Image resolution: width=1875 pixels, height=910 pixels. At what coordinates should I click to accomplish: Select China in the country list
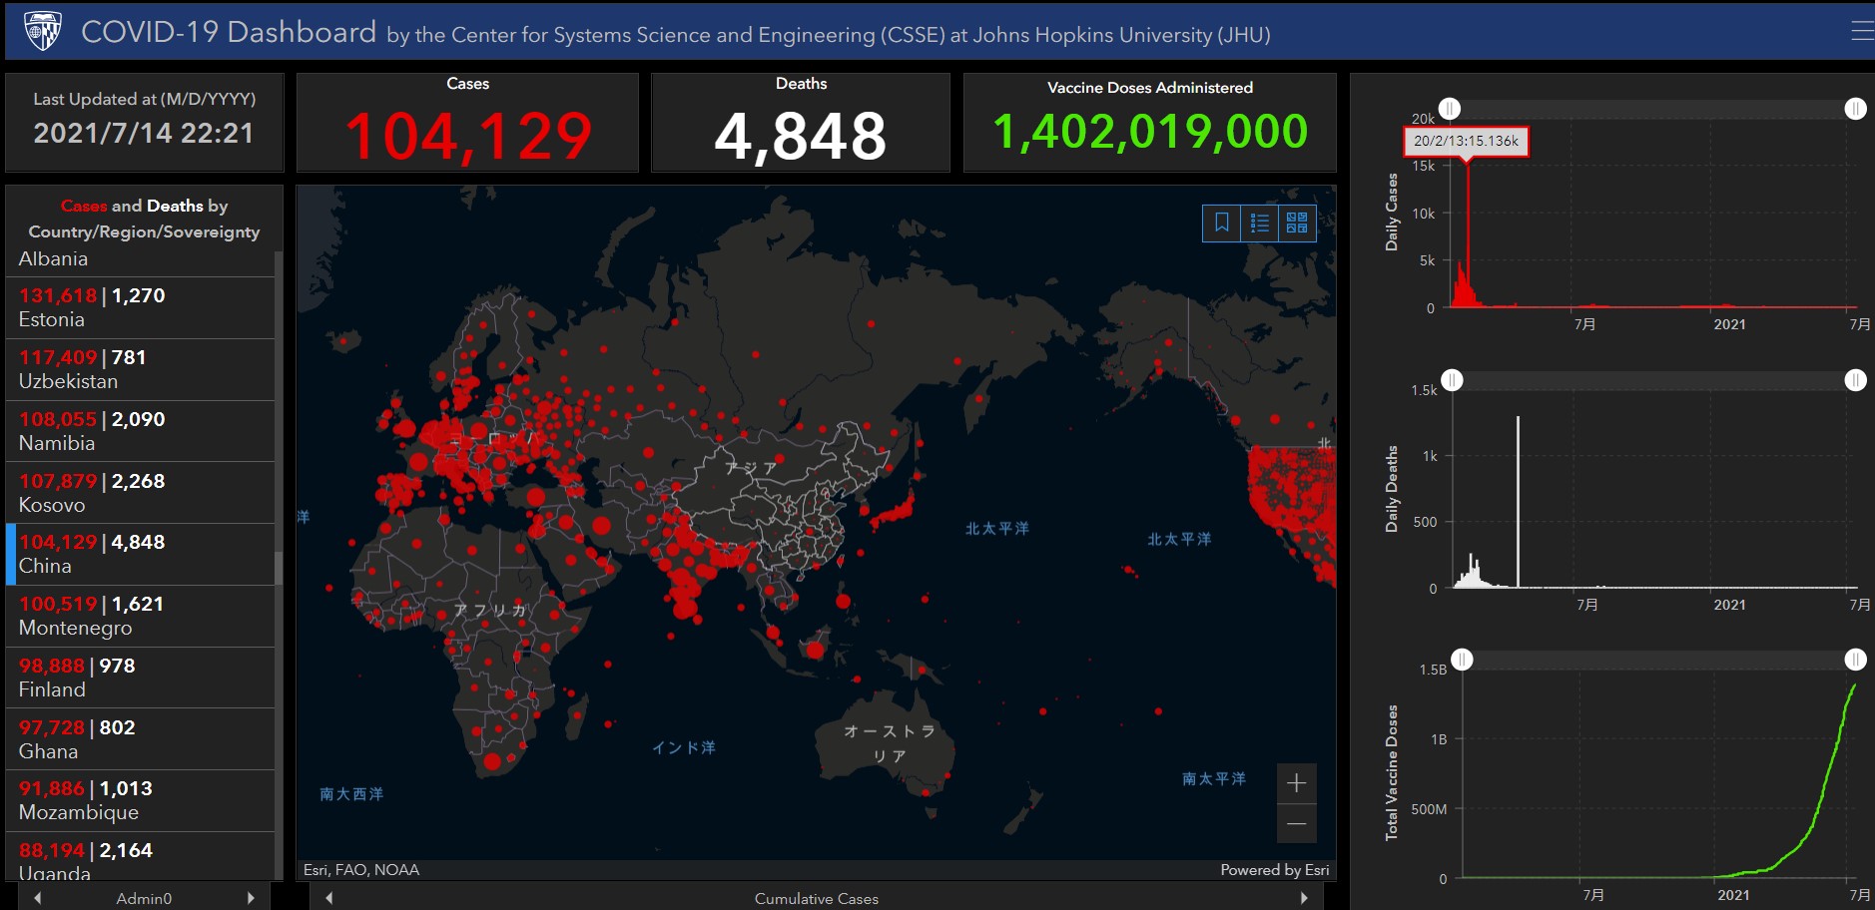pyautogui.click(x=140, y=555)
